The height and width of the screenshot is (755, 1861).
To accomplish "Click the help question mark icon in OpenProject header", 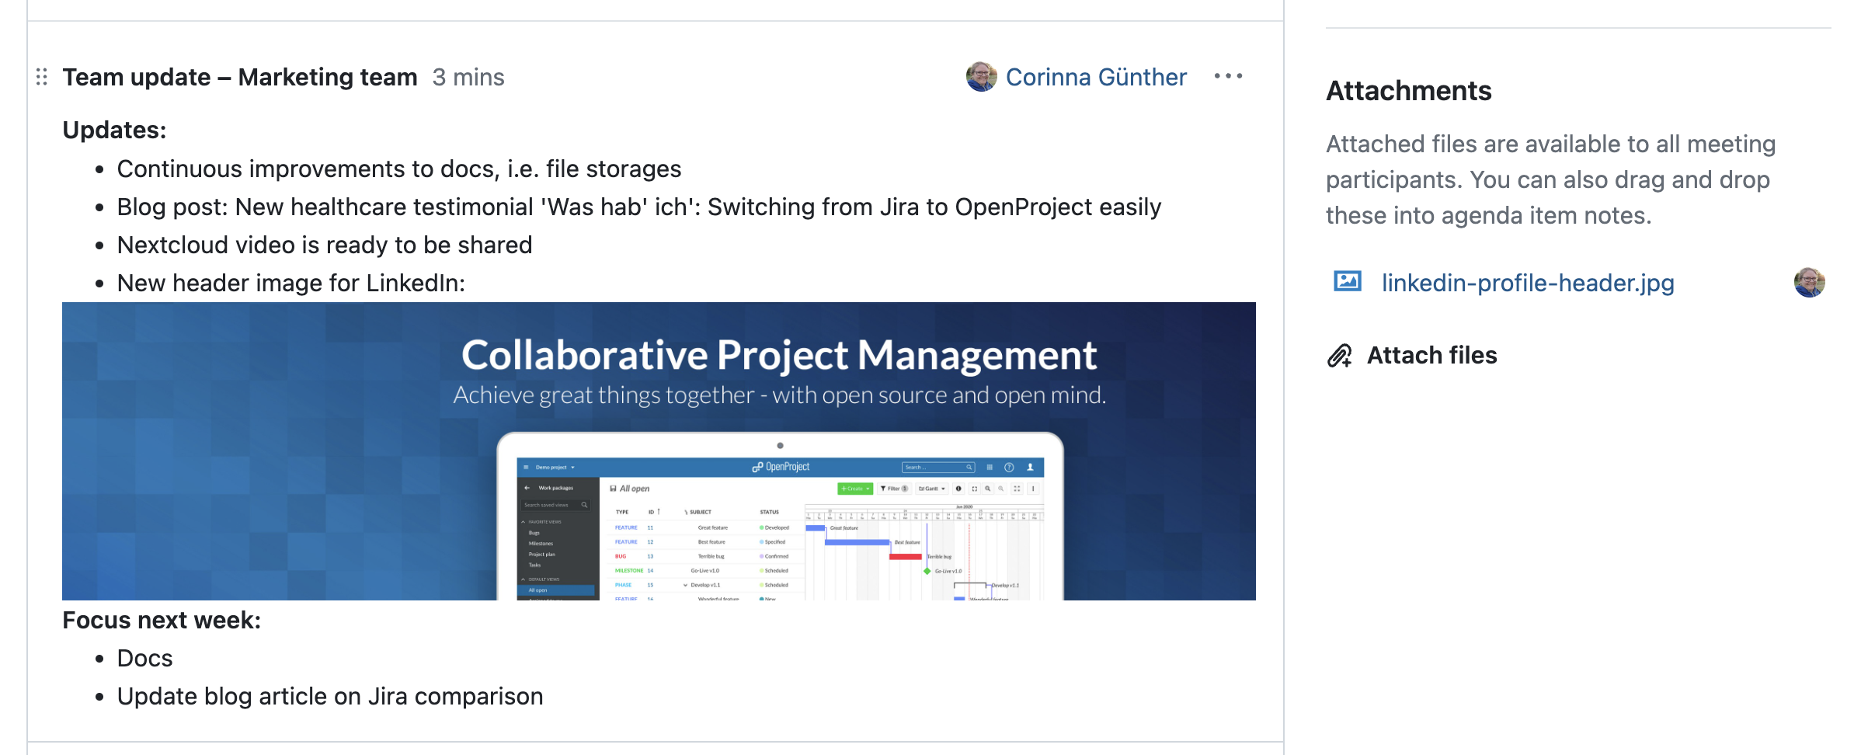I will (1008, 467).
